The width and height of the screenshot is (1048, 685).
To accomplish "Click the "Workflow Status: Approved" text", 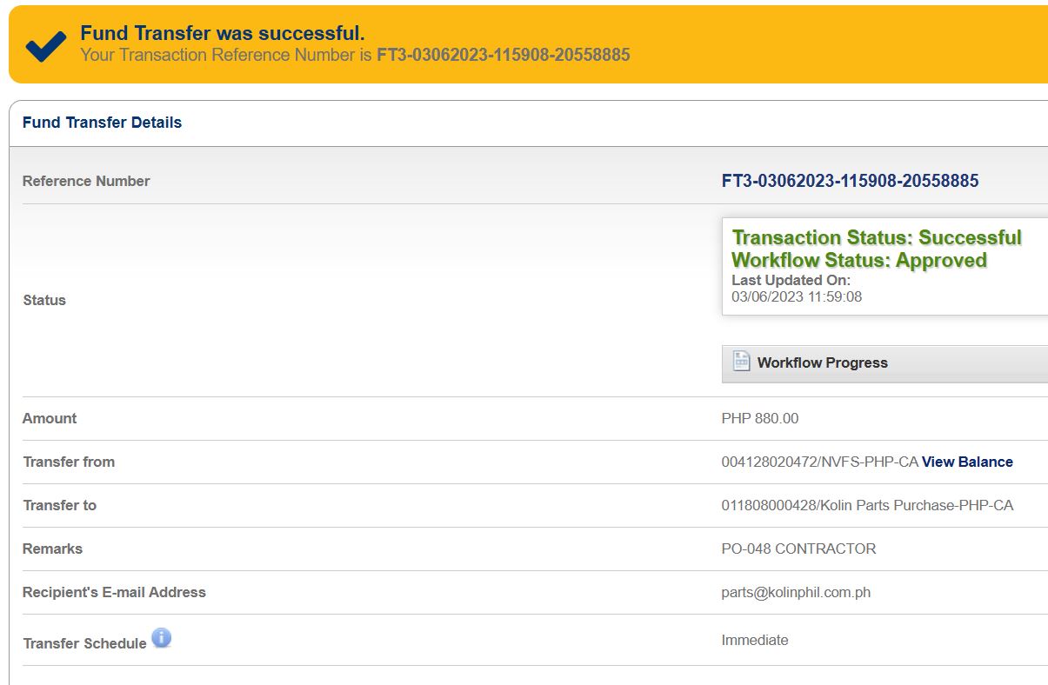I will [858, 260].
